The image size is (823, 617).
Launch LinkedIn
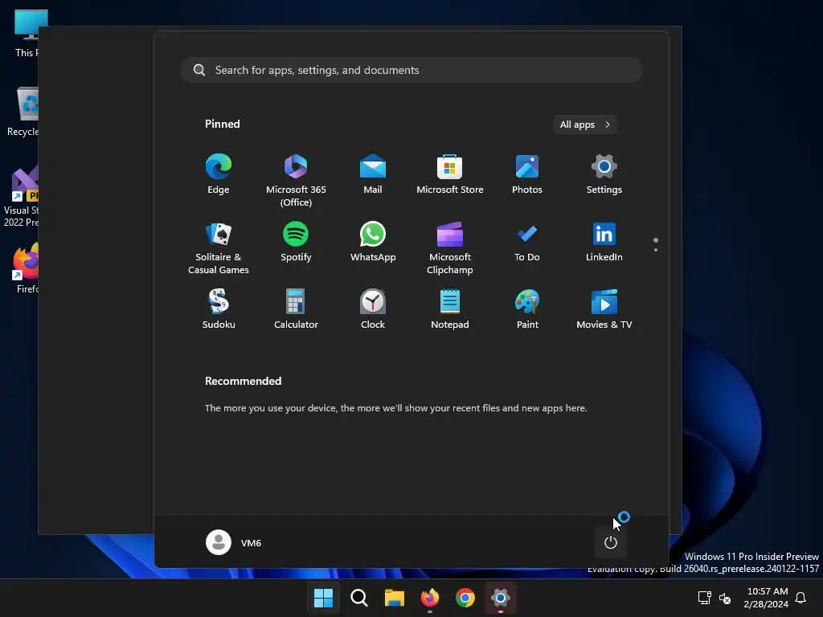pyautogui.click(x=604, y=243)
